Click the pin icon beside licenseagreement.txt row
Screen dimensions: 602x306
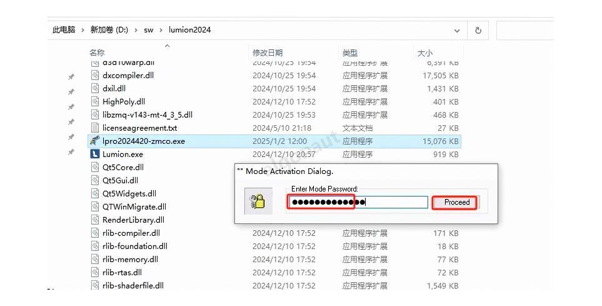point(71,122)
